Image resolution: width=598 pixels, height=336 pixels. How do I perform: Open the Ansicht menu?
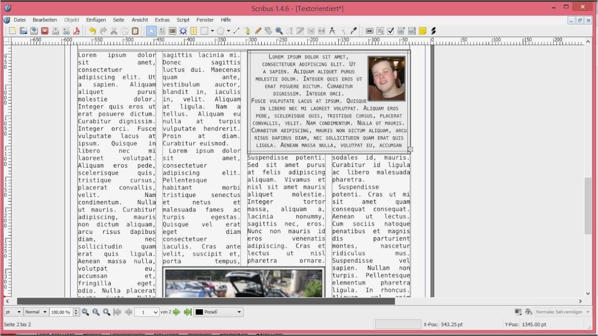[x=140, y=20]
